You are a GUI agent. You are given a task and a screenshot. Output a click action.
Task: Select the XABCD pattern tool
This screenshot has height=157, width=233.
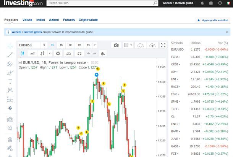coord(10,90)
